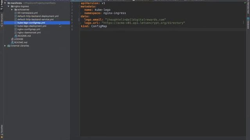Collapse the manifests project root folder
The image size is (250, 140).
point(5,3)
